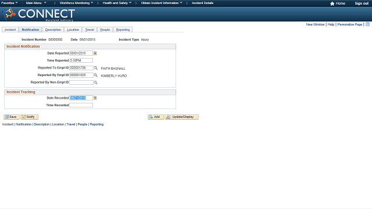Open calendar for Date Recorded
The width and height of the screenshot is (372, 209).
coord(95,98)
